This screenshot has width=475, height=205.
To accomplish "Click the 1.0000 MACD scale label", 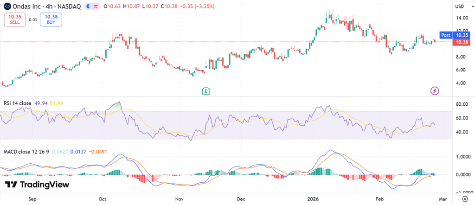I will (462, 157).
